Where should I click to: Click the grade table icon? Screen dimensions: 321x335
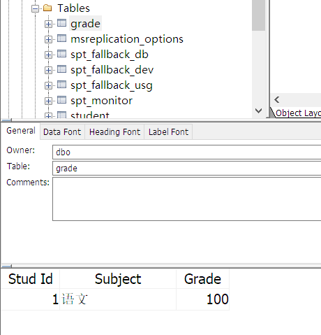tap(61, 23)
